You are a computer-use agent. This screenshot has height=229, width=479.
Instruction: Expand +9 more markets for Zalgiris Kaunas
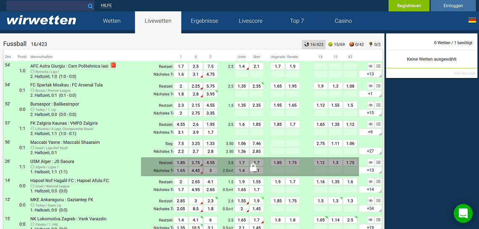point(370,132)
